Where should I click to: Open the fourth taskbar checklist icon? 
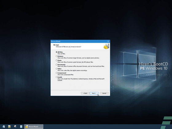[21, 127]
